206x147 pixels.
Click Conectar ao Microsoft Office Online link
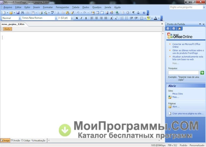pyautogui.click(x=186, y=45)
